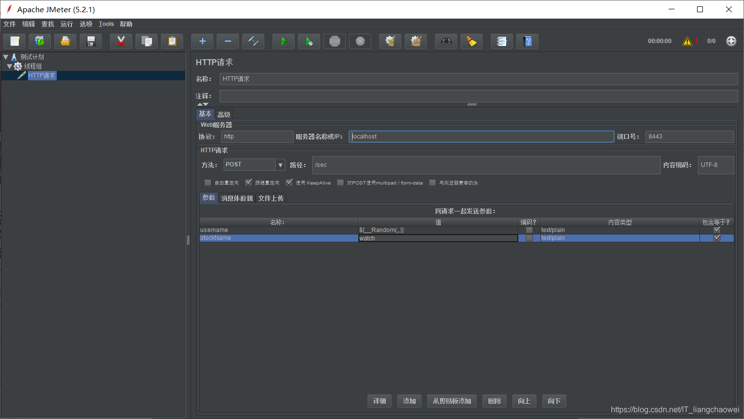Open the 帮助 menu
This screenshot has height=419, width=744.
point(126,24)
